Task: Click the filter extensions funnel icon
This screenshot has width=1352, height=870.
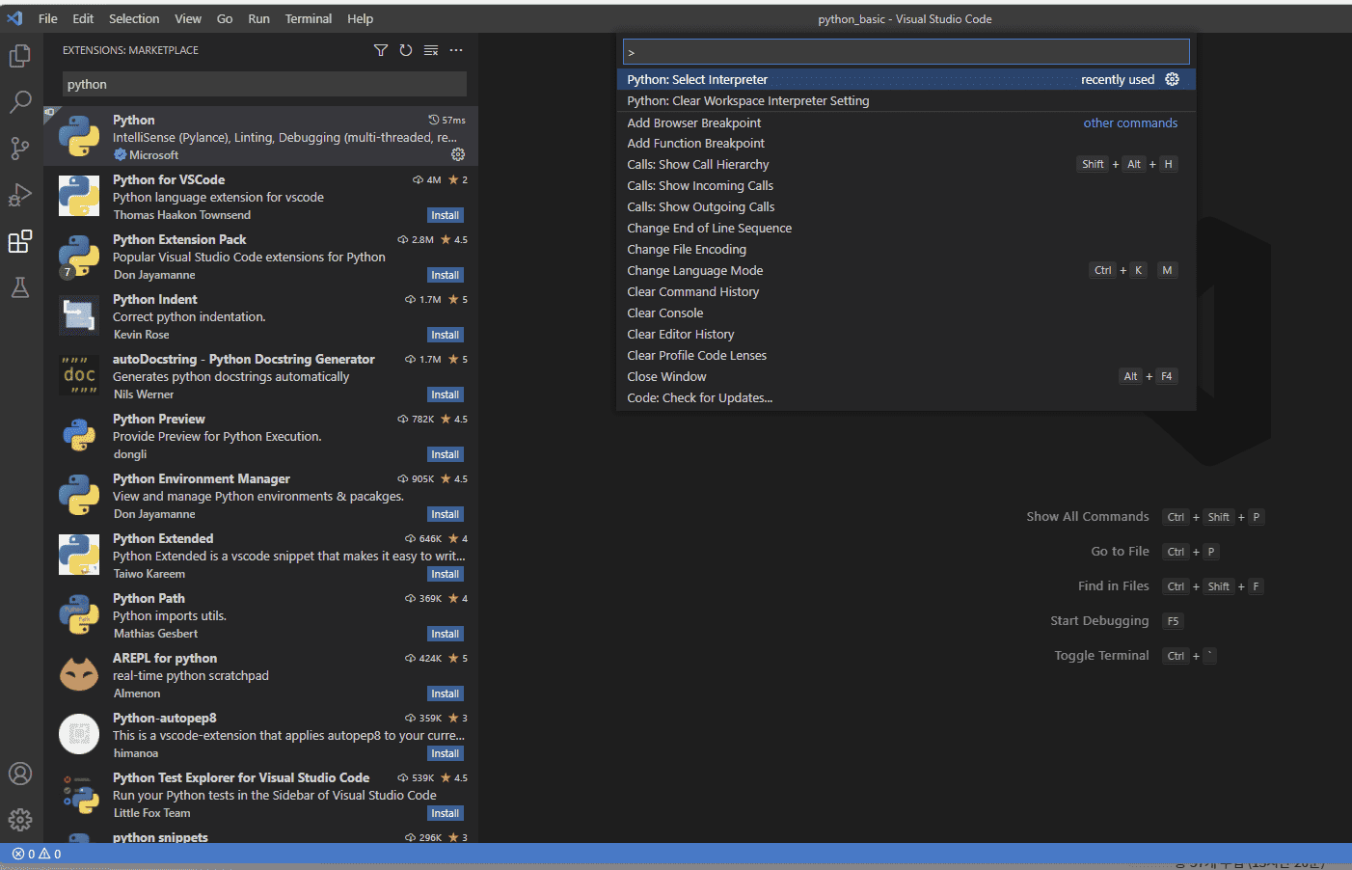Action: point(381,50)
